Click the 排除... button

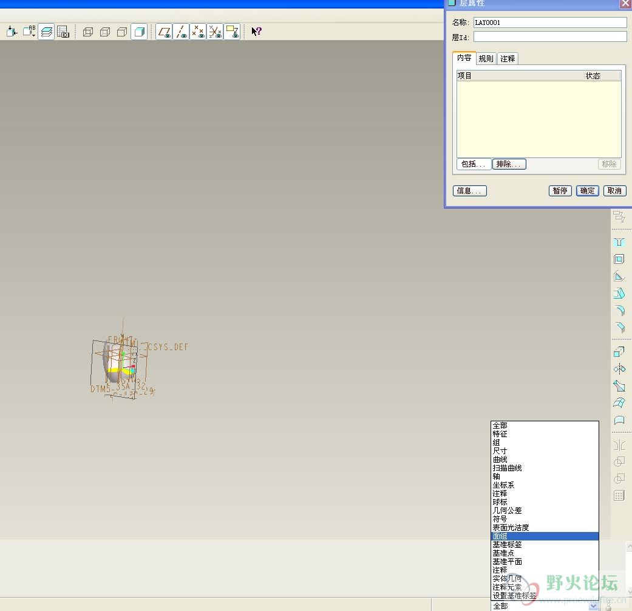pyautogui.click(x=509, y=164)
